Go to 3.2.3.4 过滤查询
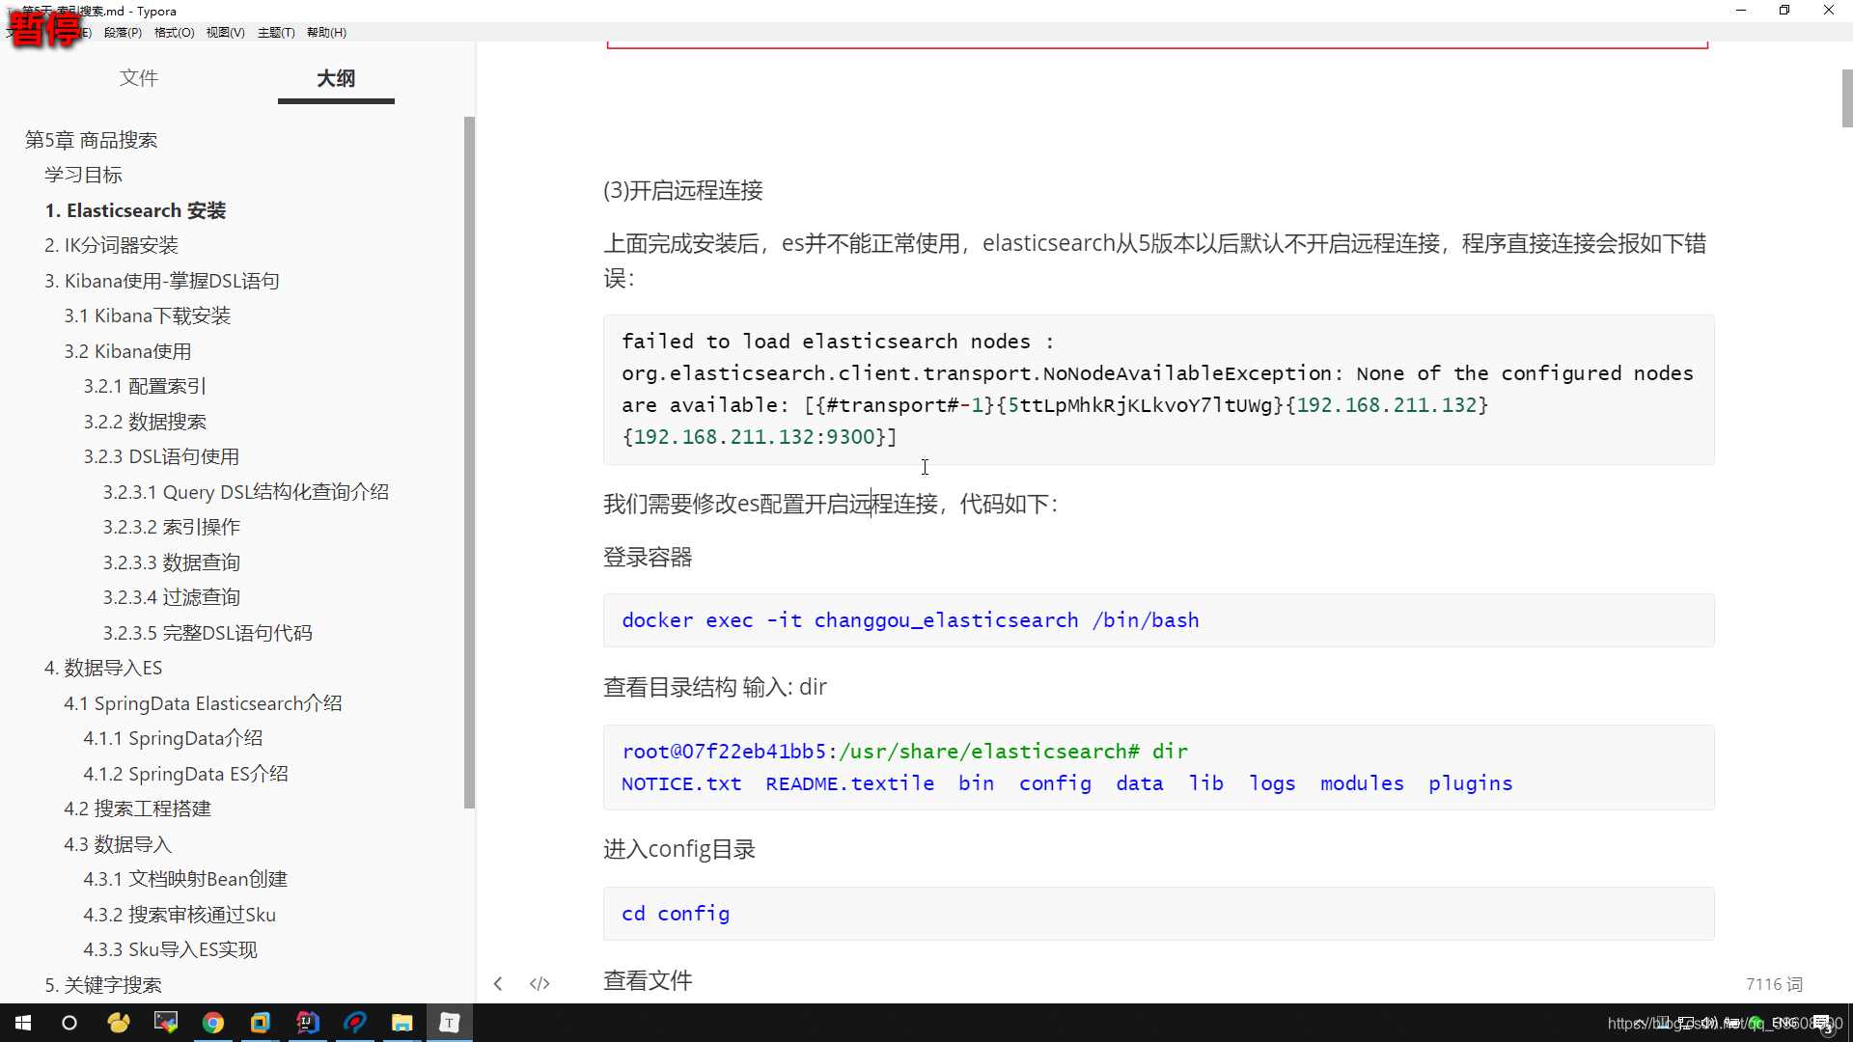Screen dimensions: 1853x1042 172,597
